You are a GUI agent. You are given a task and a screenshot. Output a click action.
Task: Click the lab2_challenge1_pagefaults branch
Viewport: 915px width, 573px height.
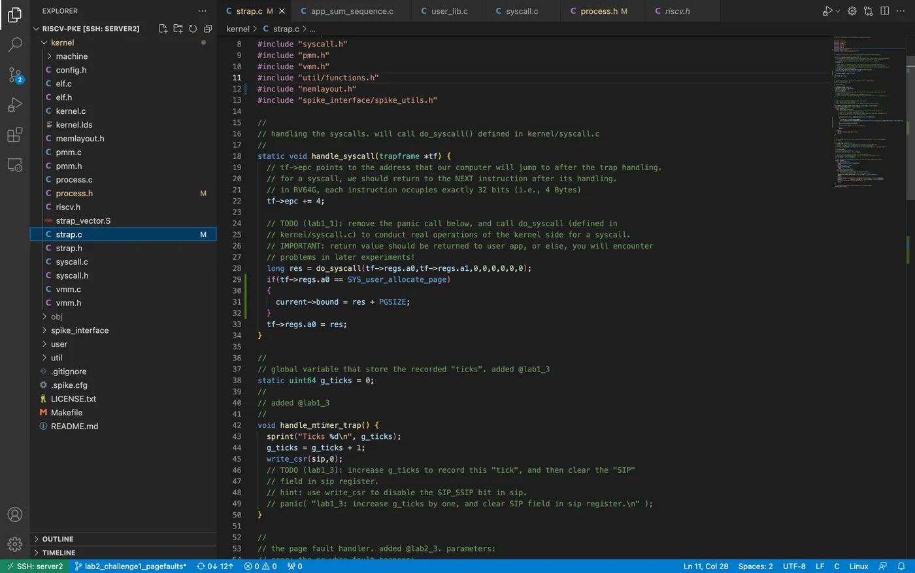click(x=131, y=566)
